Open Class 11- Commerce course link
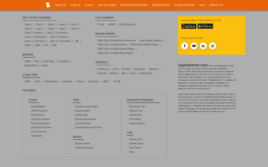This screenshot has width=268, height=167. [57, 33]
